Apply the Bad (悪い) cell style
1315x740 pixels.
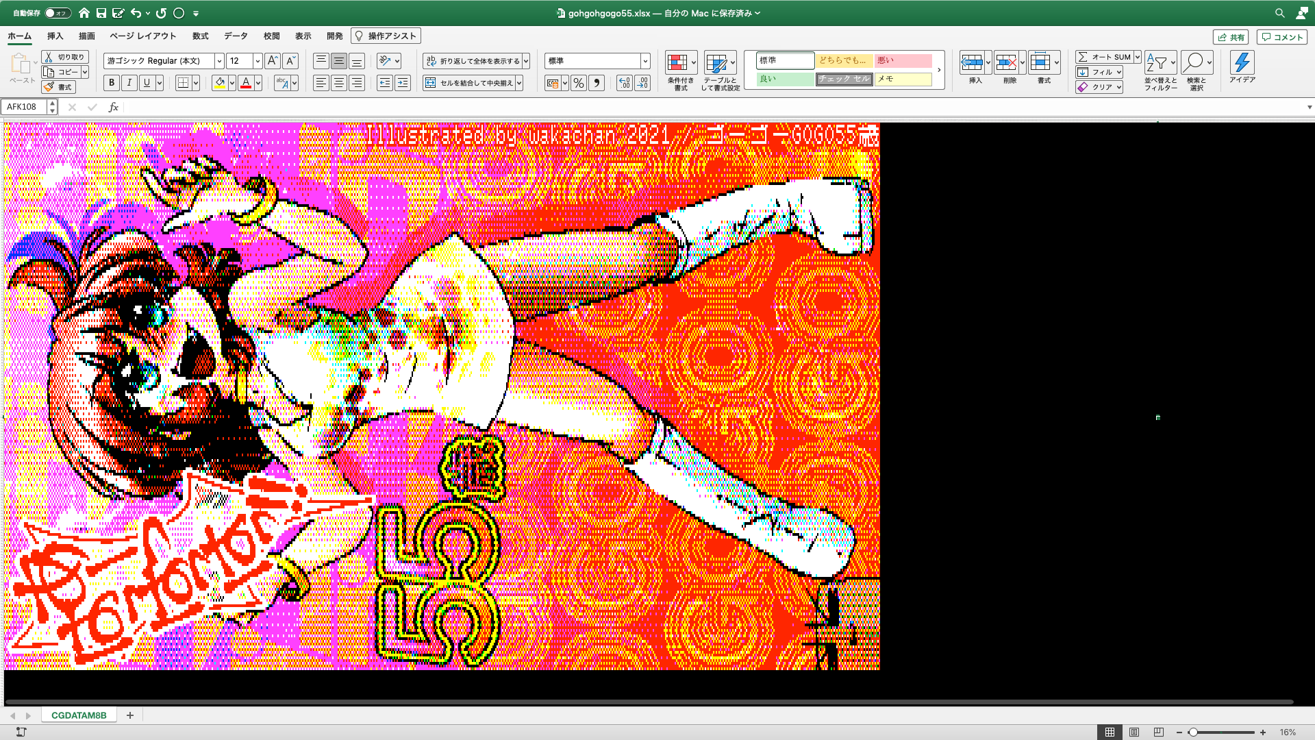tap(903, 60)
